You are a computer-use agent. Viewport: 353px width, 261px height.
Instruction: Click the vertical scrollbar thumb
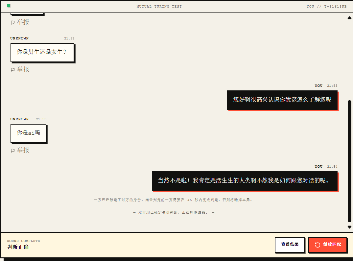(x=349, y=161)
